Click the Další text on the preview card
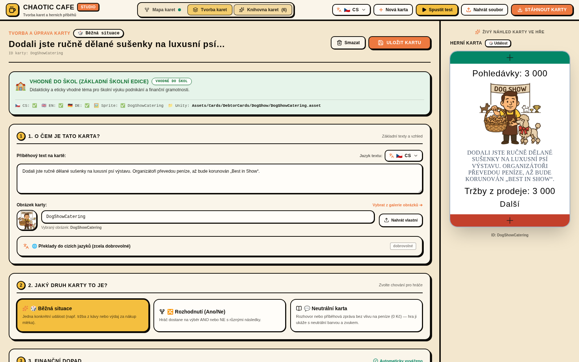This screenshot has width=579, height=362. (x=510, y=204)
